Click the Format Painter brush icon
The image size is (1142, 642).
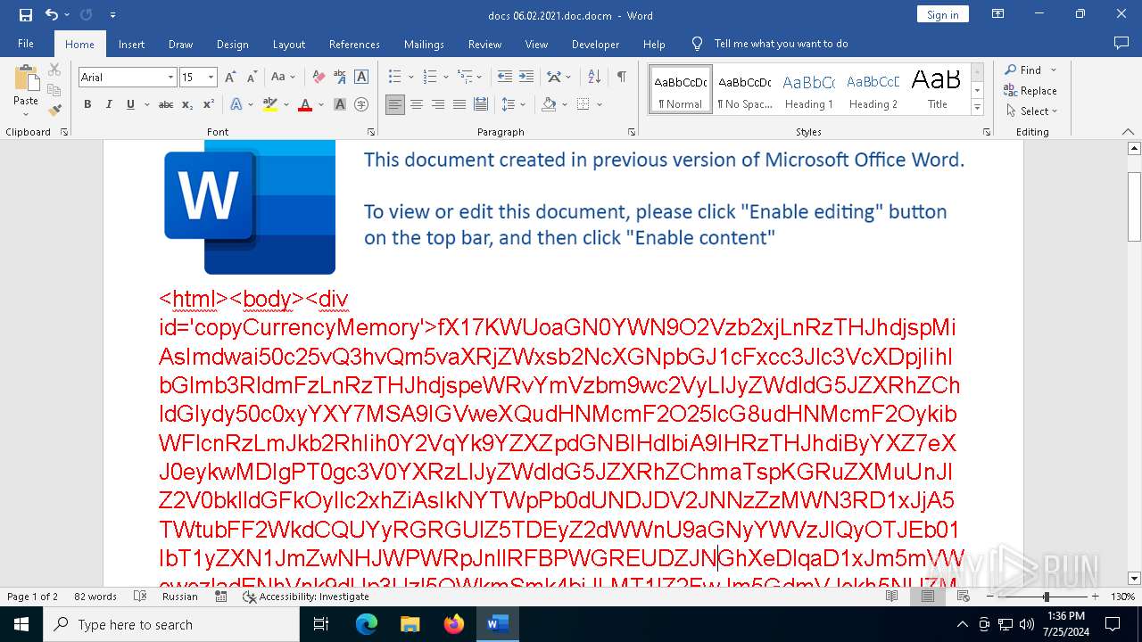click(54, 111)
